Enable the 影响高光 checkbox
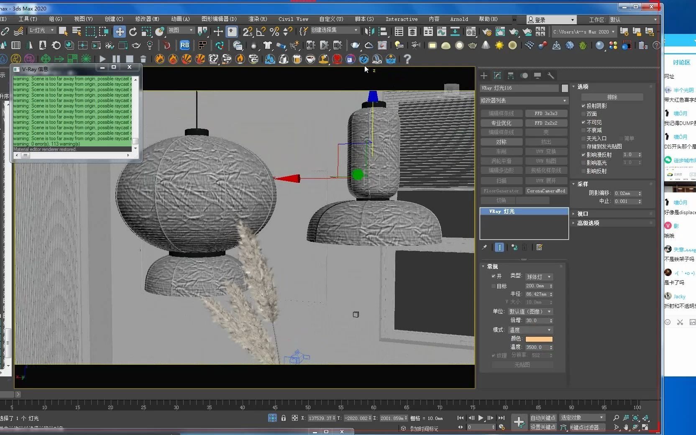Screen dimensions: 696x435 pos(583,163)
